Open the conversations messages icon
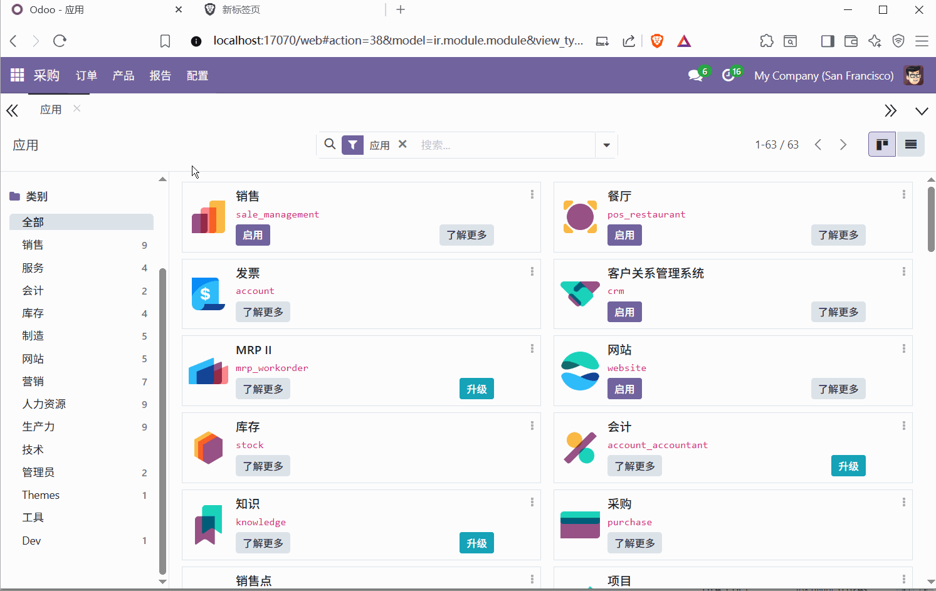The width and height of the screenshot is (936, 591). coord(695,76)
